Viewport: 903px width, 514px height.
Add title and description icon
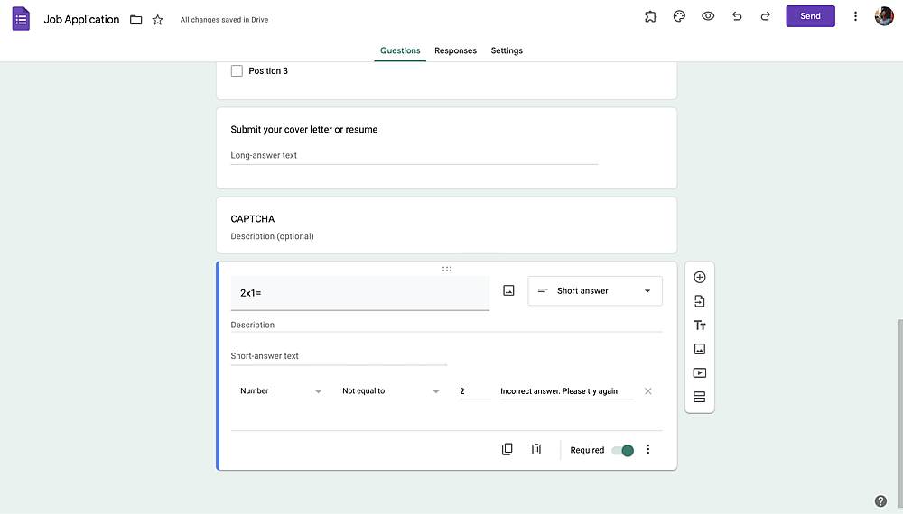tap(700, 326)
